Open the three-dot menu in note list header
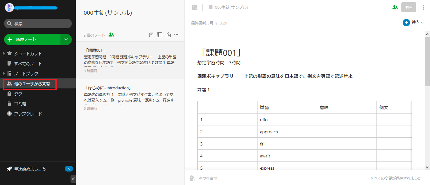Screen dimensions: 430x185 click(x=176, y=35)
